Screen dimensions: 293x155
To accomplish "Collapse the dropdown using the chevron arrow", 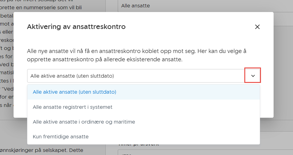I will click(x=253, y=76).
